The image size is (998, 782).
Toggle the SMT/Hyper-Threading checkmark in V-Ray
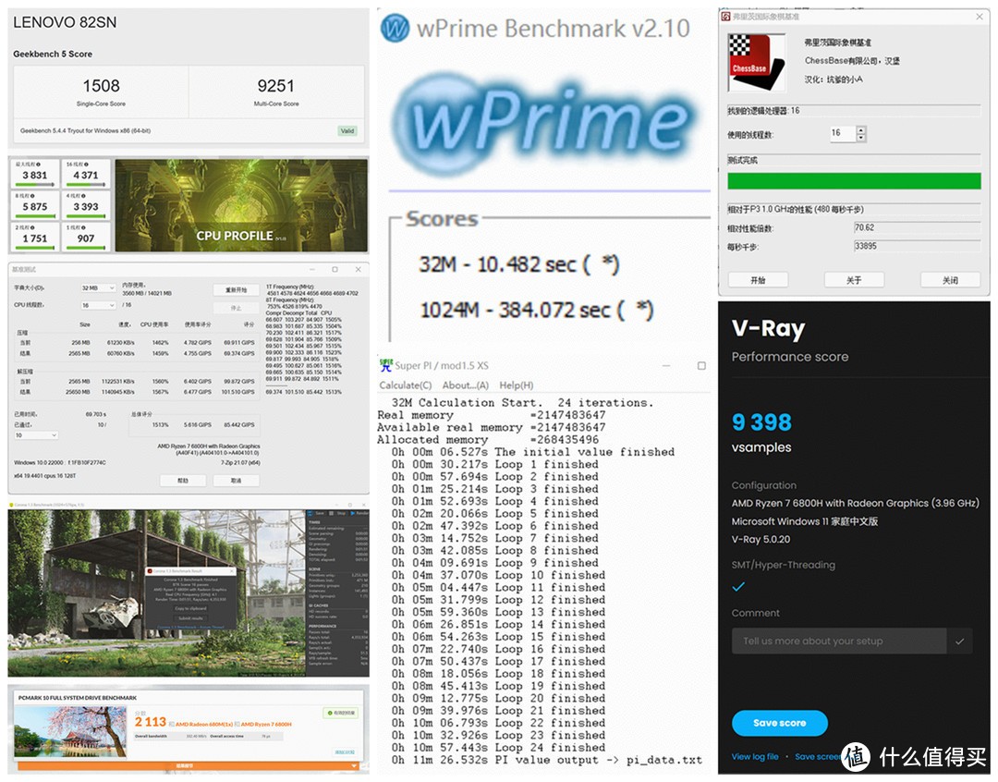738,586
